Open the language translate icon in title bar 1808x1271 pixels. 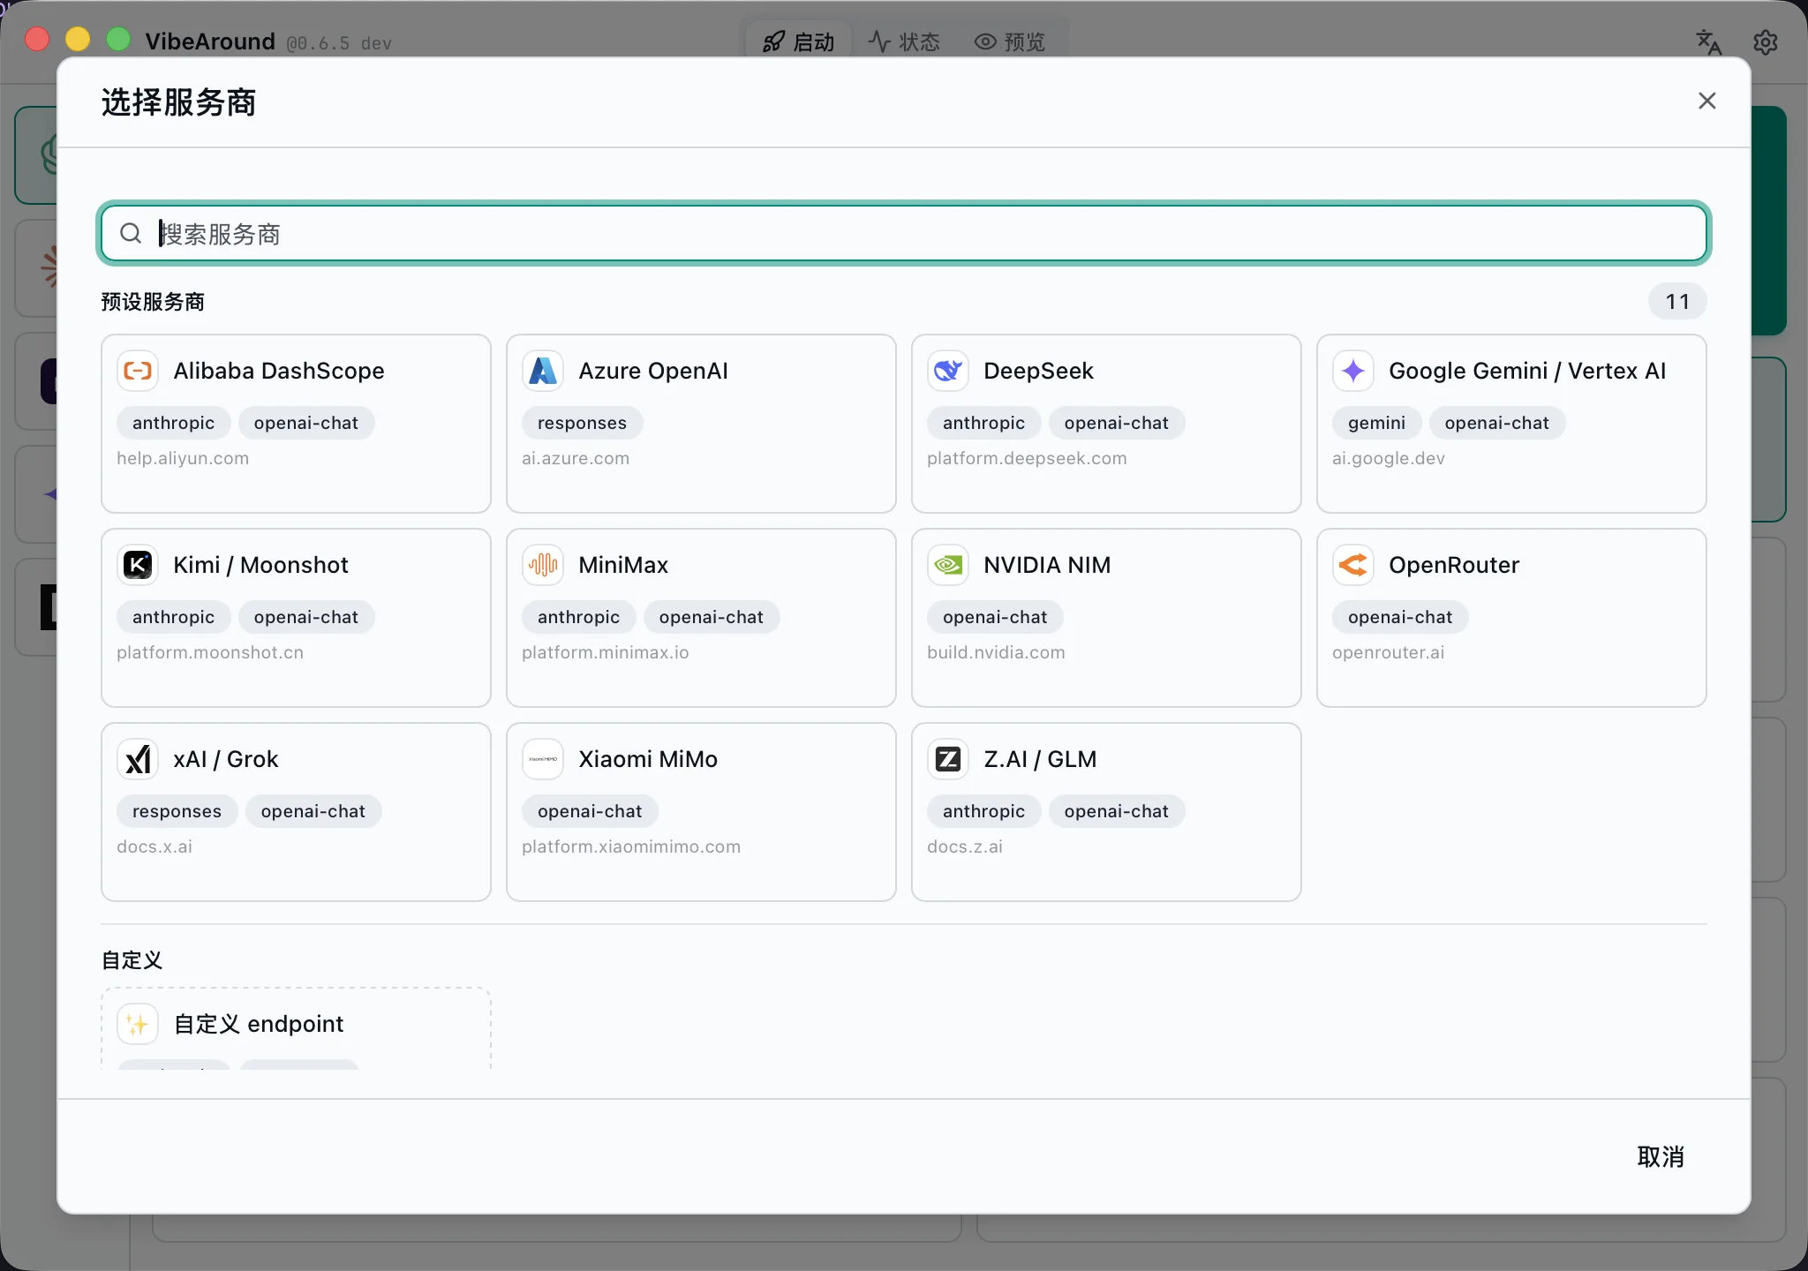pyautogui.click(x=1708, y=41)
